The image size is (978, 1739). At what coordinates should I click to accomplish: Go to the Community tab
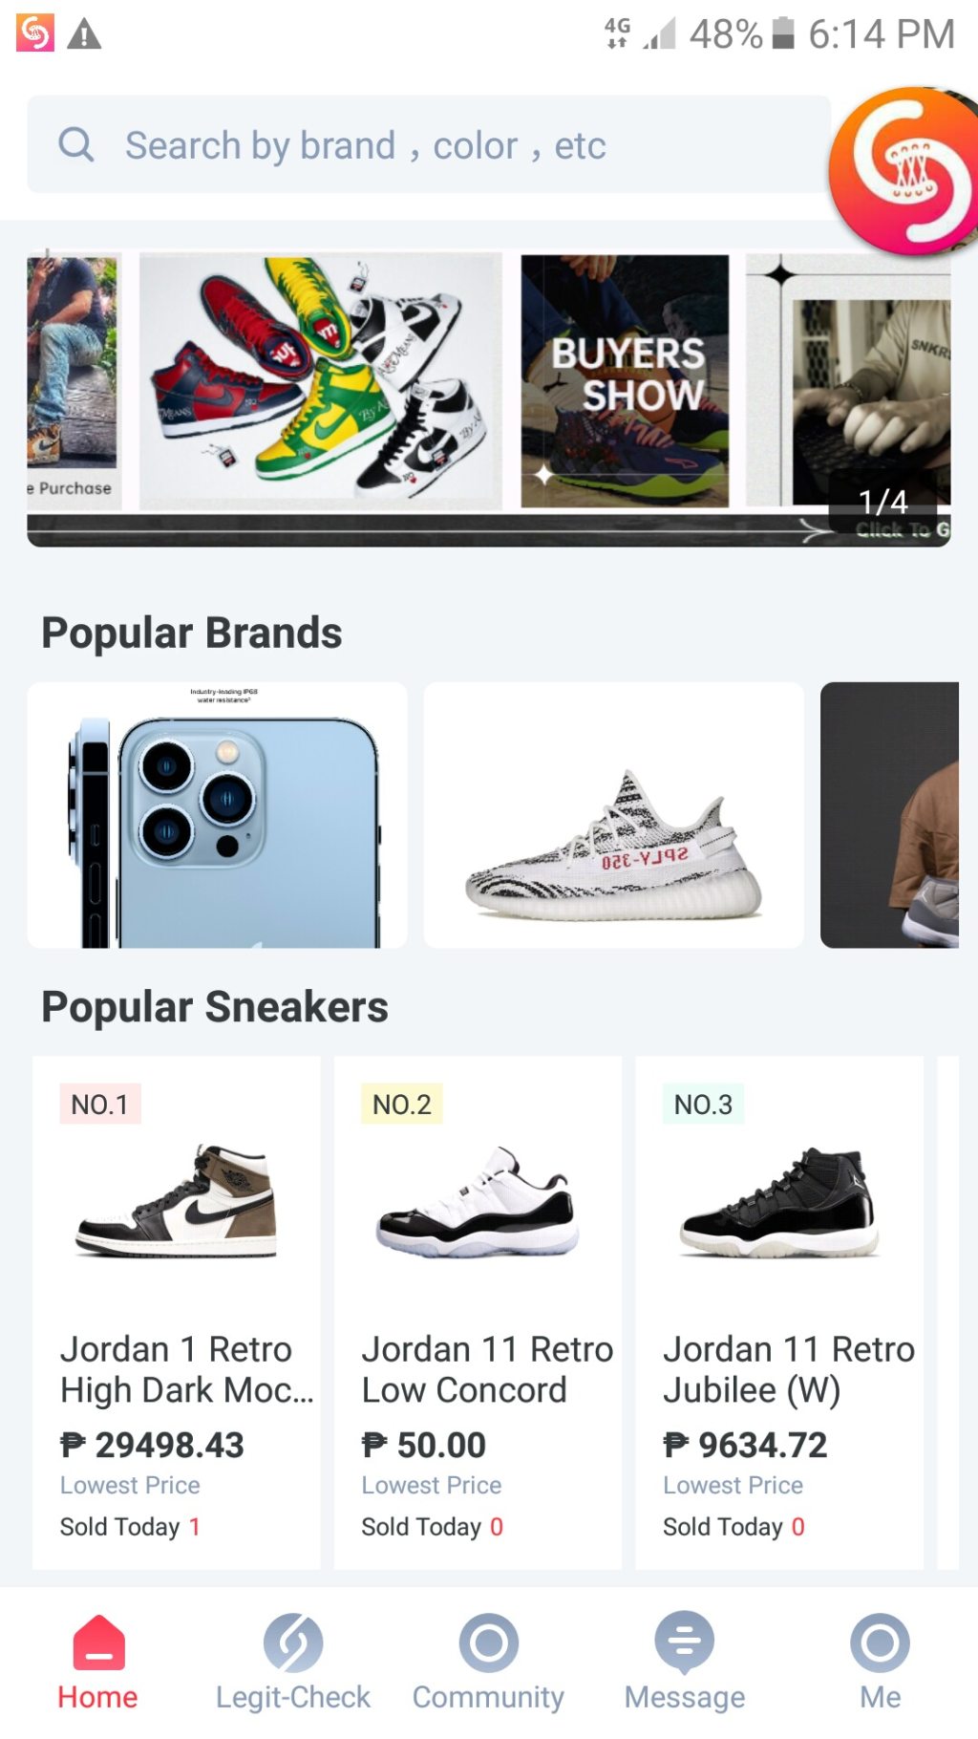[488, 1664]
